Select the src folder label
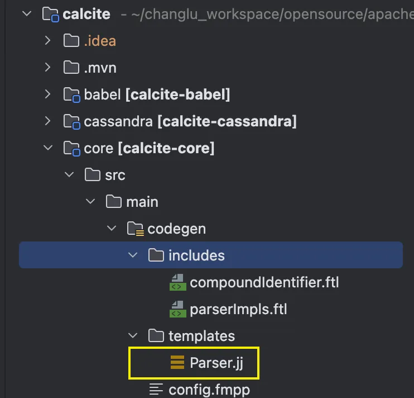The width and height of the screenshot is (414, 398). 115,175
